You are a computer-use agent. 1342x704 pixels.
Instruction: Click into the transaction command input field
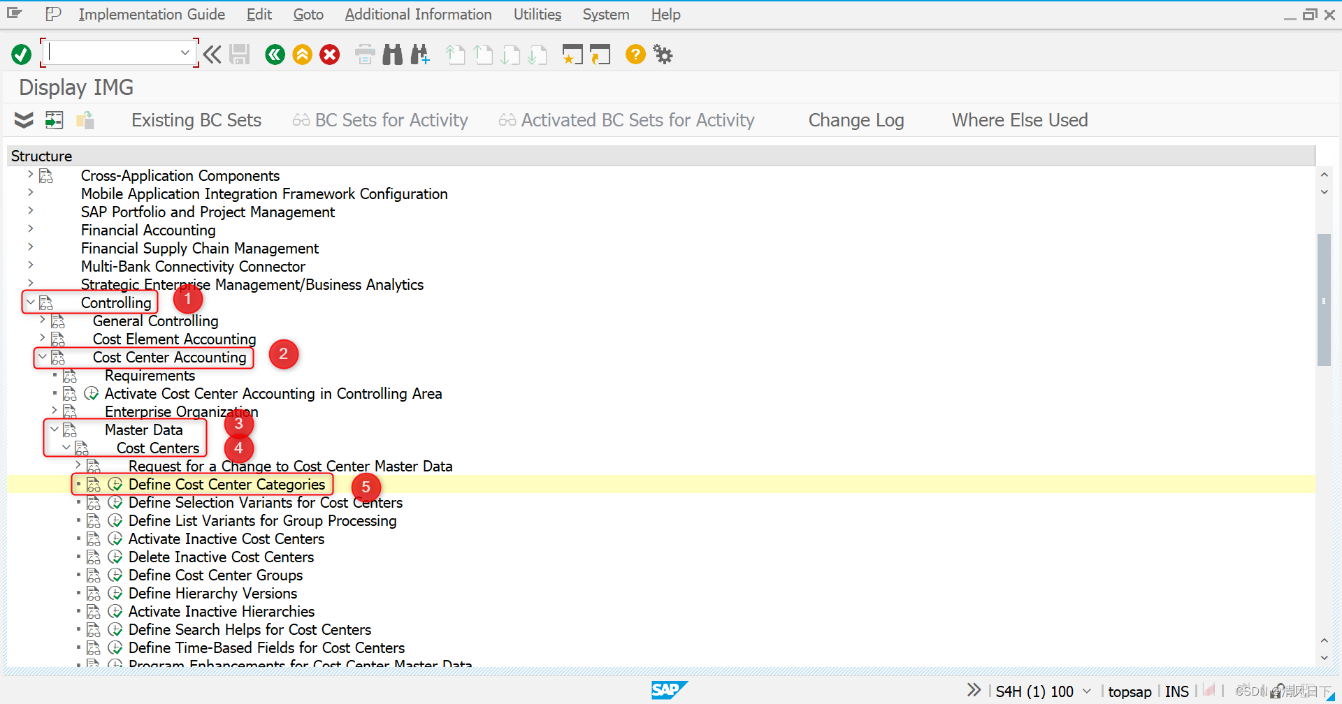[x=112, y=53]
